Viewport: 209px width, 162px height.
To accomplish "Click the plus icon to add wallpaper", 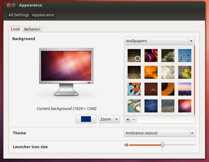I will coord(128,119).
